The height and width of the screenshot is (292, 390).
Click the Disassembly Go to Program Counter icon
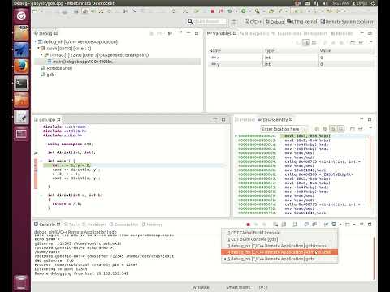pos(325,129)
